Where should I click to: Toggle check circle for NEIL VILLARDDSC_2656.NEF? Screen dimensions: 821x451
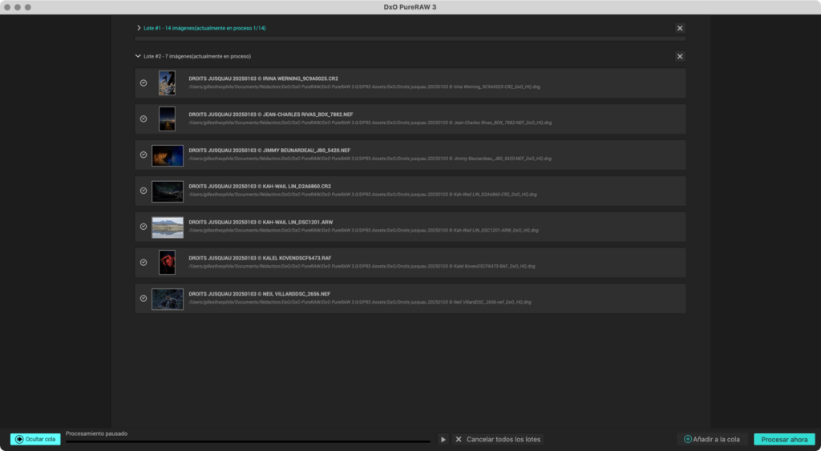coord(144,298)
